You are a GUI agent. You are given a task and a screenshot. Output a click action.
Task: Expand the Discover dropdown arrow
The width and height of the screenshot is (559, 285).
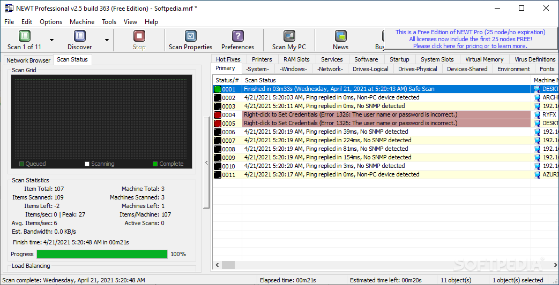pyautogui.click(x=107, y=40)
